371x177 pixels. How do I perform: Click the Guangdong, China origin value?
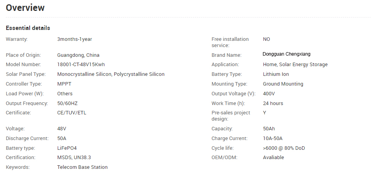pos(78,55)
